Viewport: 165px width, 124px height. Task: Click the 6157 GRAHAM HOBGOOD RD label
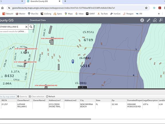click(x=25, y=62)
